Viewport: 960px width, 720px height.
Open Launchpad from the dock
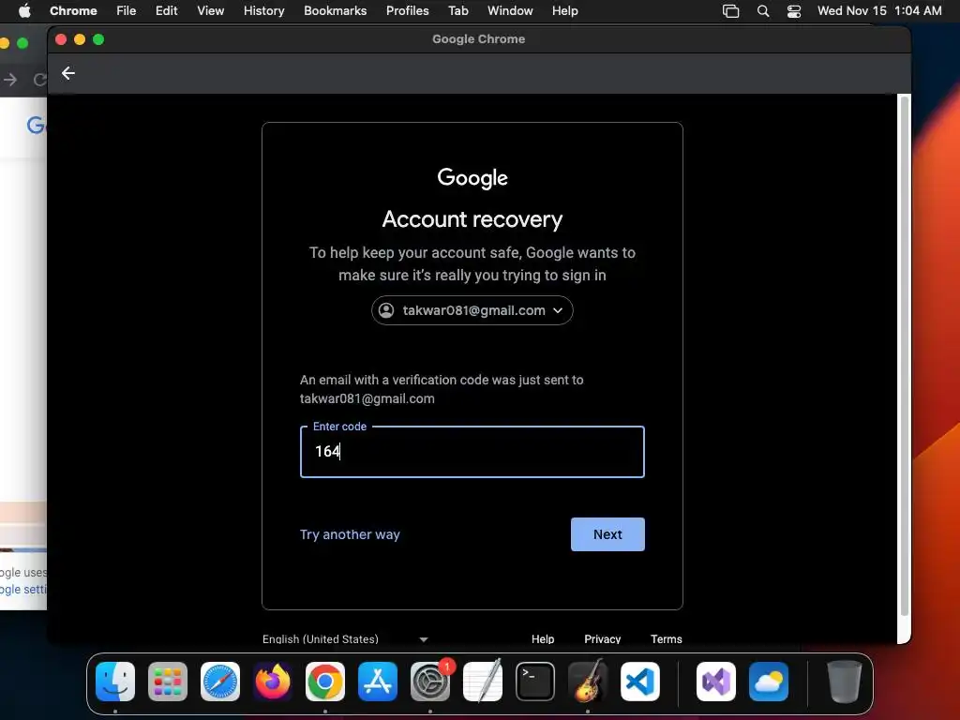click(168, 682)
